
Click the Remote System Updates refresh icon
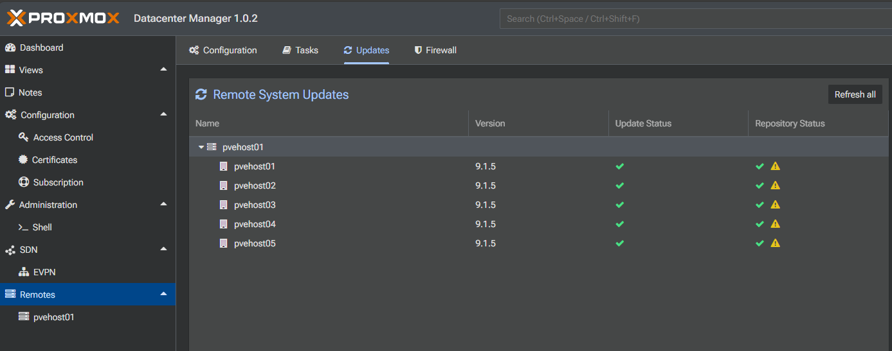tap(201, 94)
